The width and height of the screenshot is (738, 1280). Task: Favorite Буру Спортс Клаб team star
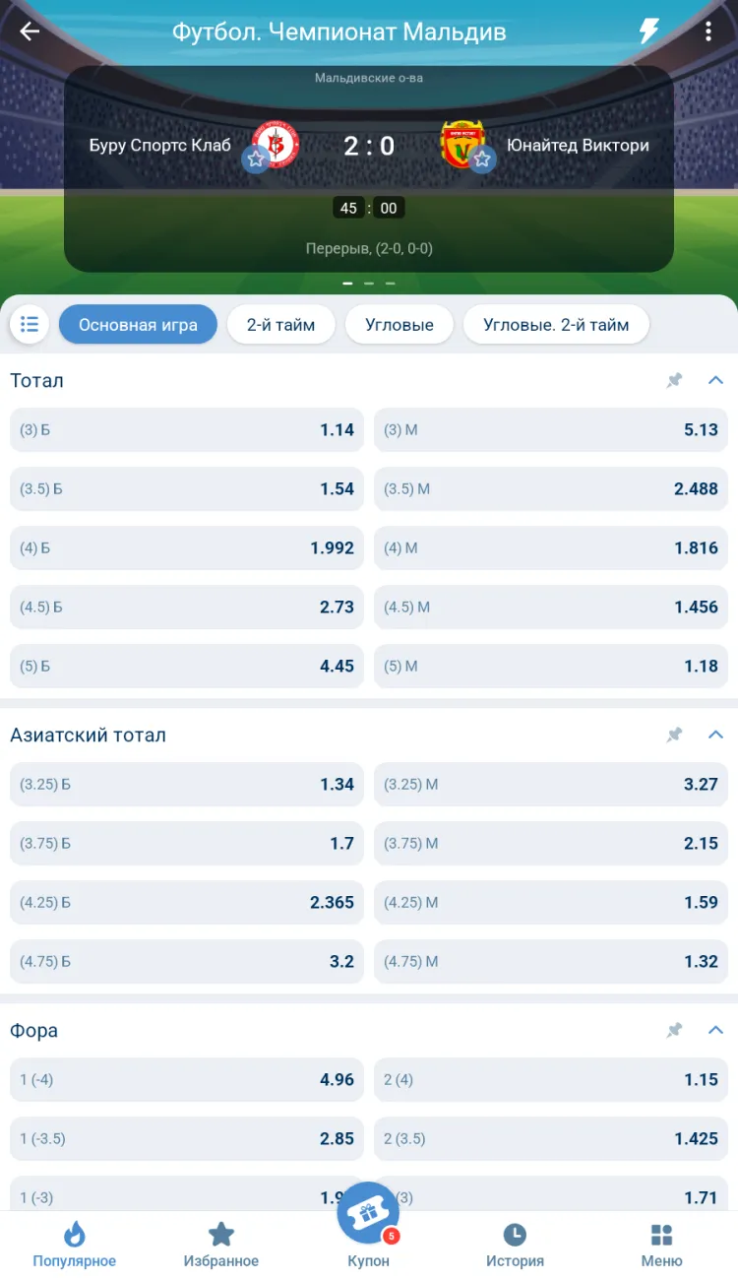pos(257,159)
